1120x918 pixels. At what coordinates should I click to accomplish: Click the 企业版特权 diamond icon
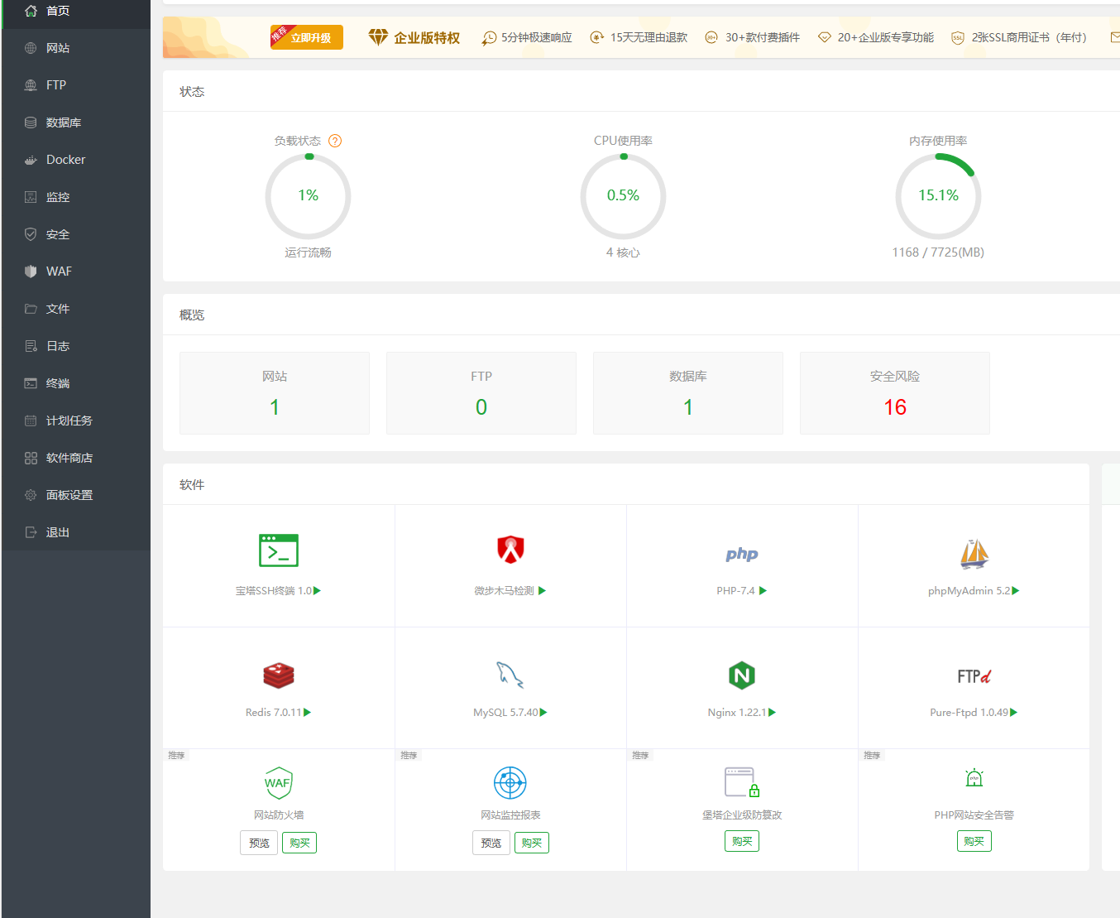(x=378, y=37)
